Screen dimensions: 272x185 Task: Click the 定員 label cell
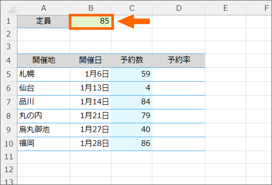point(44,22)
